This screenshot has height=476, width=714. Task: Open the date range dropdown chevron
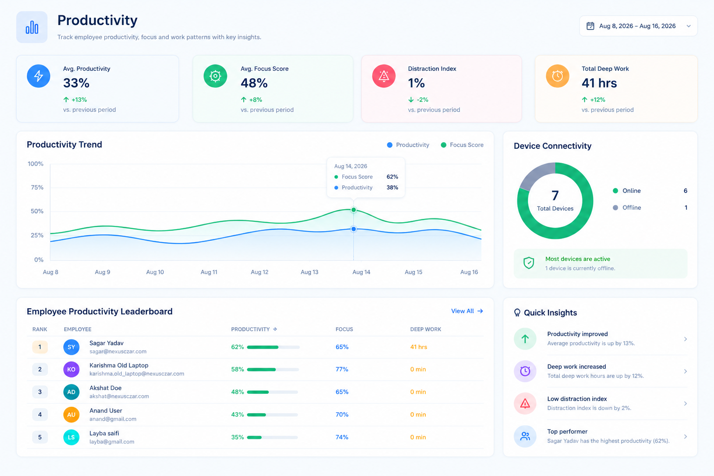[x=688, y=26]
